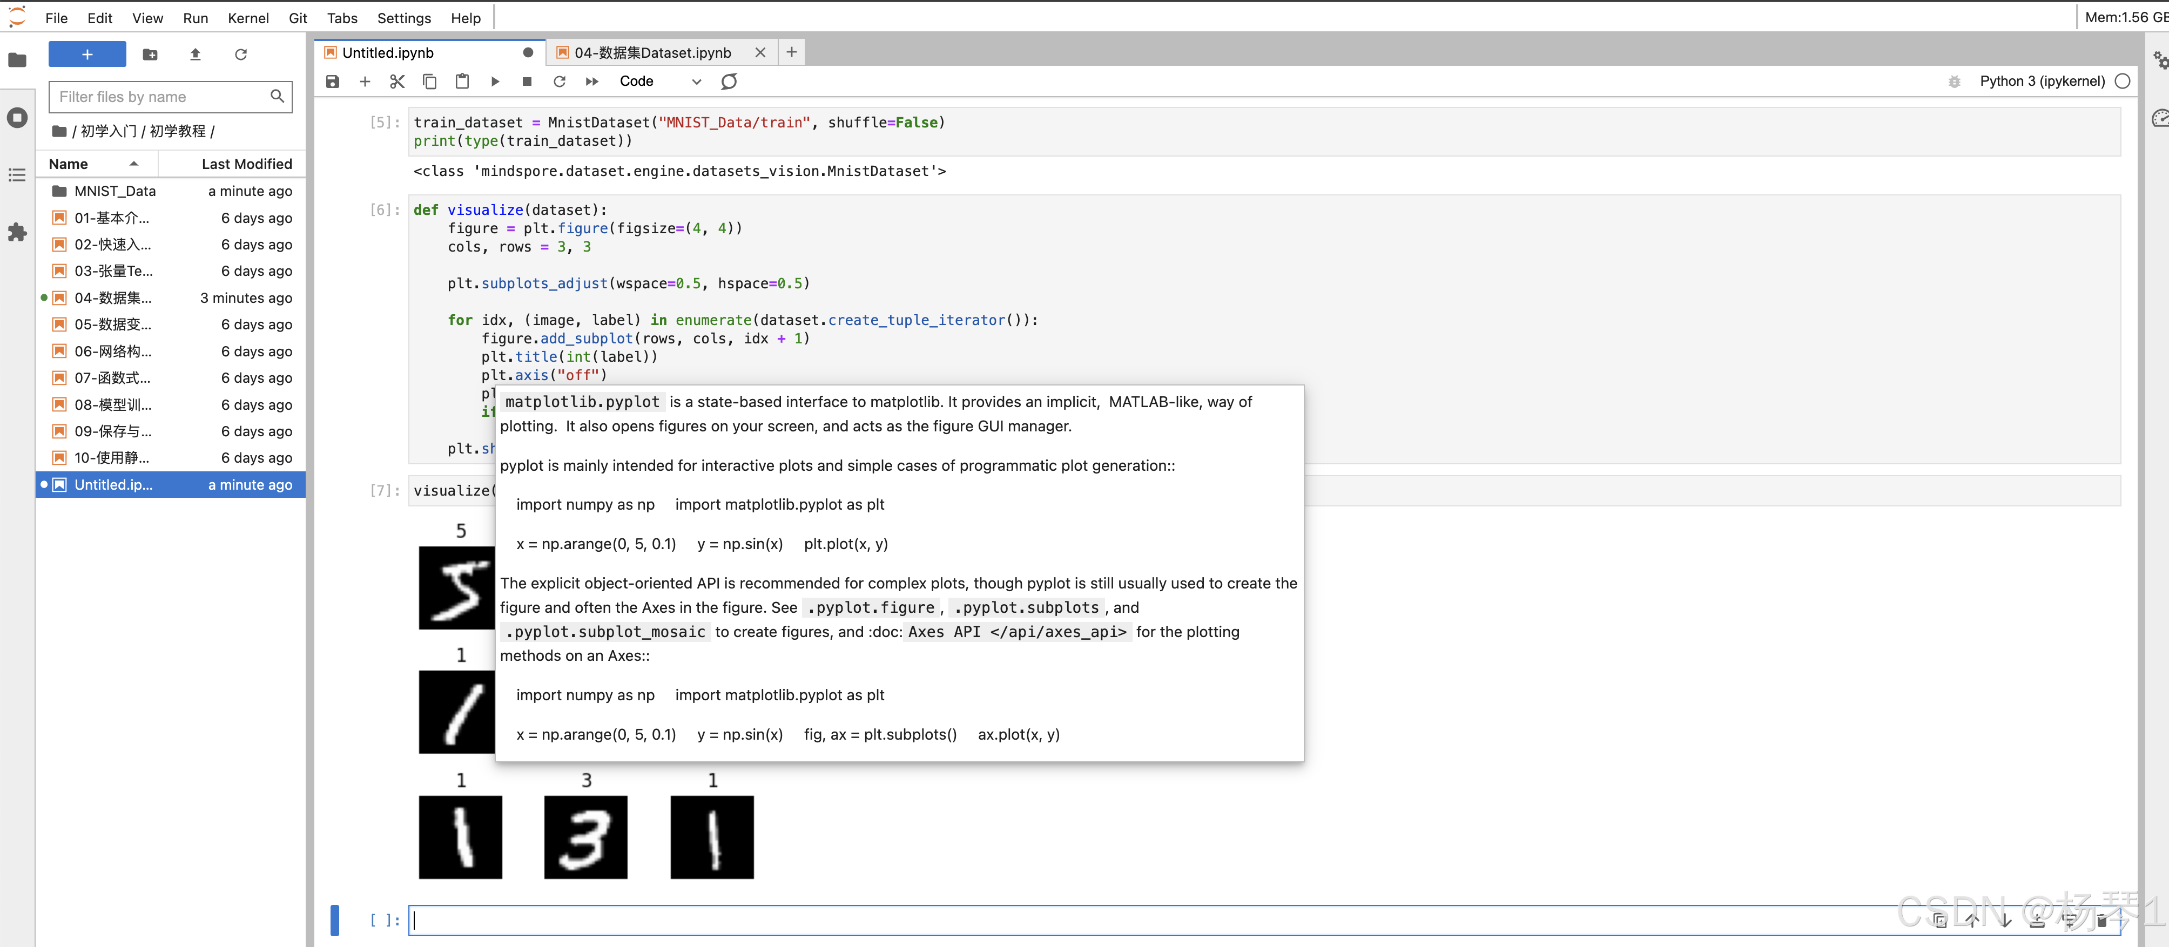Delete the active cell with trash icon
This screenshot has height=947, width=2169.
tap(2101, 920)
